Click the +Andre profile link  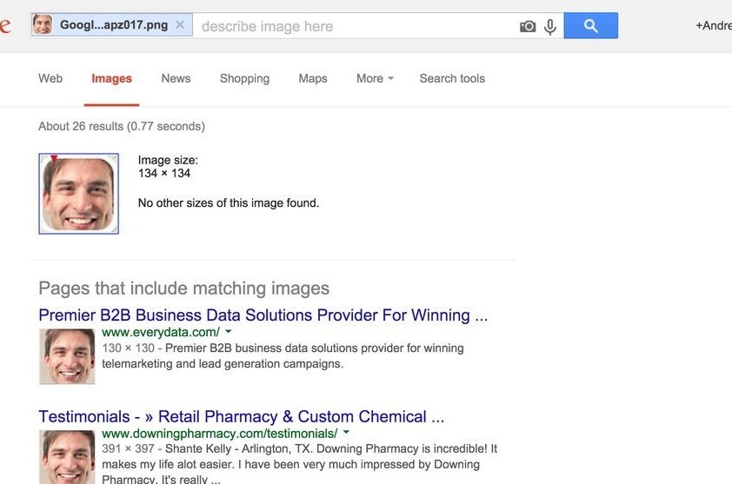point(714,26)
